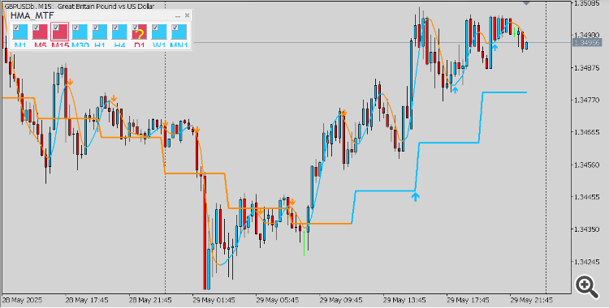Click the chart shift triangle at top edge
The height and width of the screenshot is (308, 609).
527,2
